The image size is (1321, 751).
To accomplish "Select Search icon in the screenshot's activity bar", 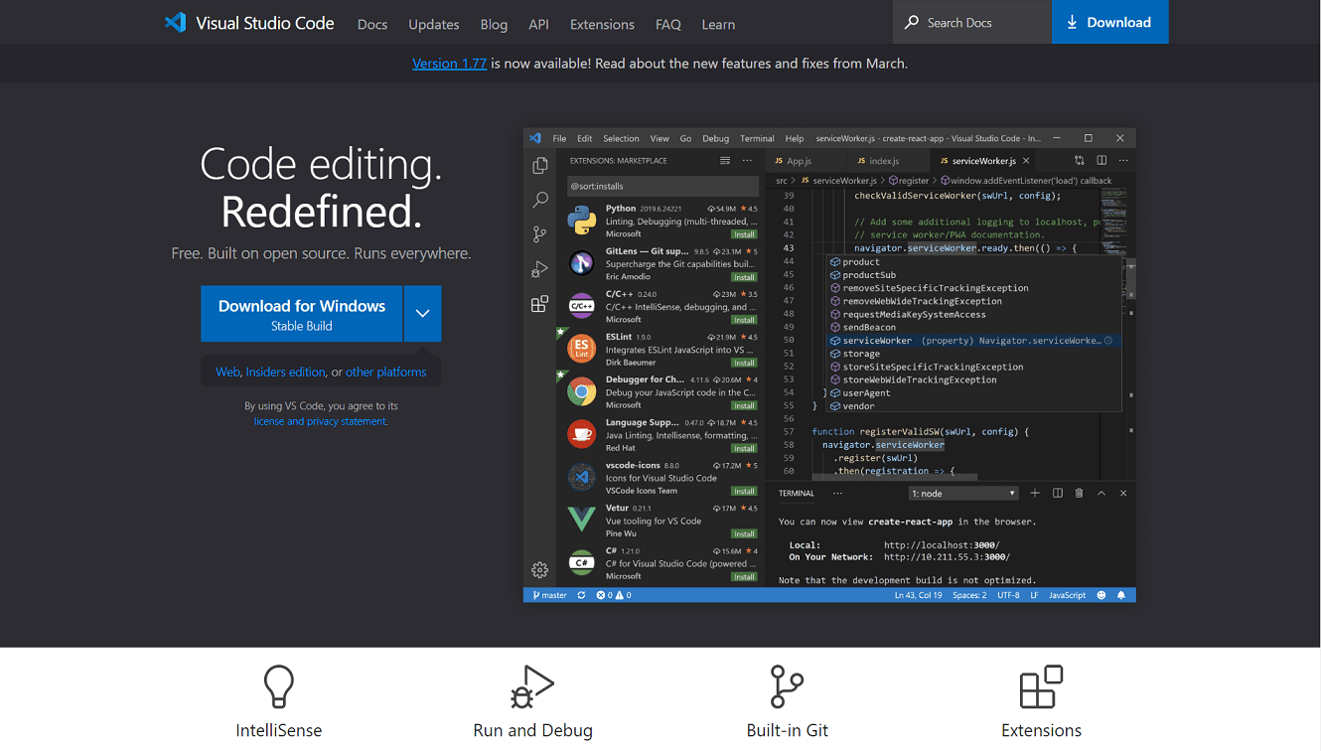I will coord(540,200).
